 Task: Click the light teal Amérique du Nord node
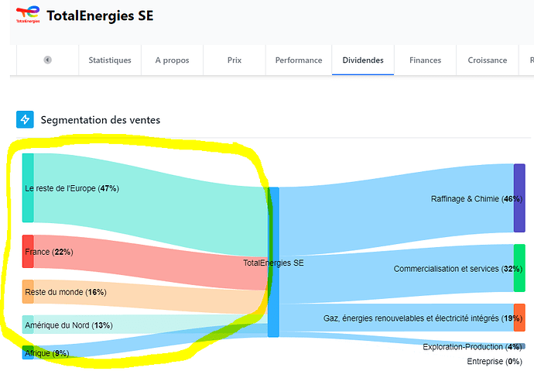coord(28,325)
